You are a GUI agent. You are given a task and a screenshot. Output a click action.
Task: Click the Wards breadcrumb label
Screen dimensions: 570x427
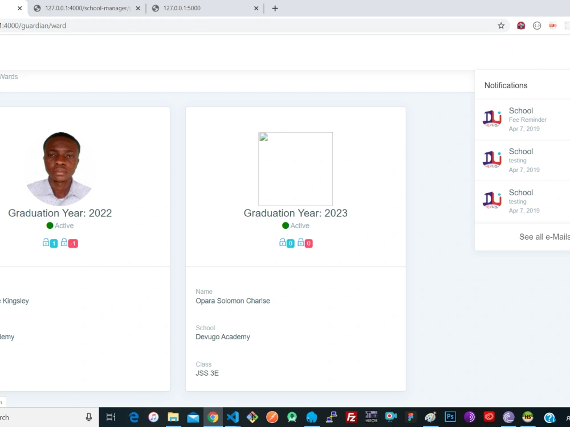pyautogui.click(x=9, y=77)
